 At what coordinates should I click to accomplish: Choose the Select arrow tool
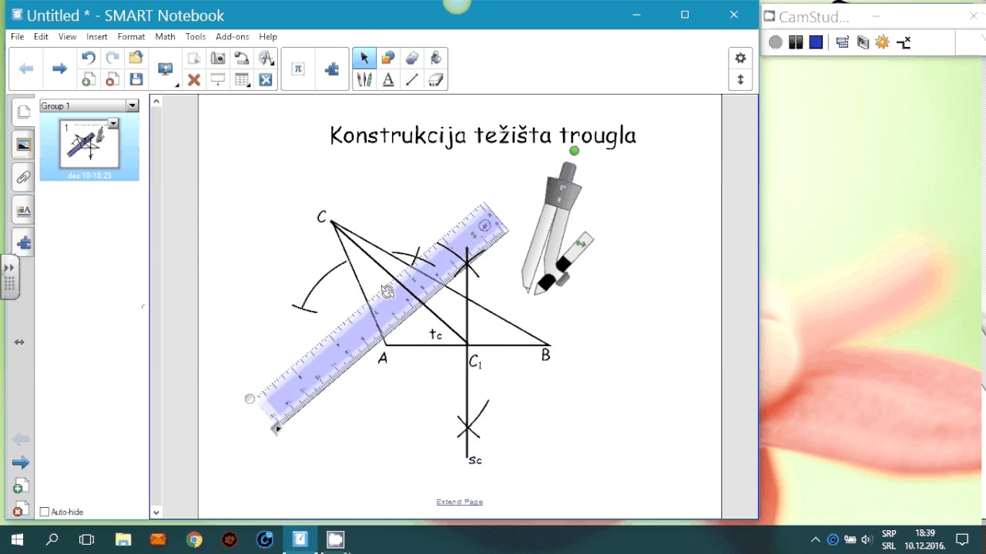[364, 58]
